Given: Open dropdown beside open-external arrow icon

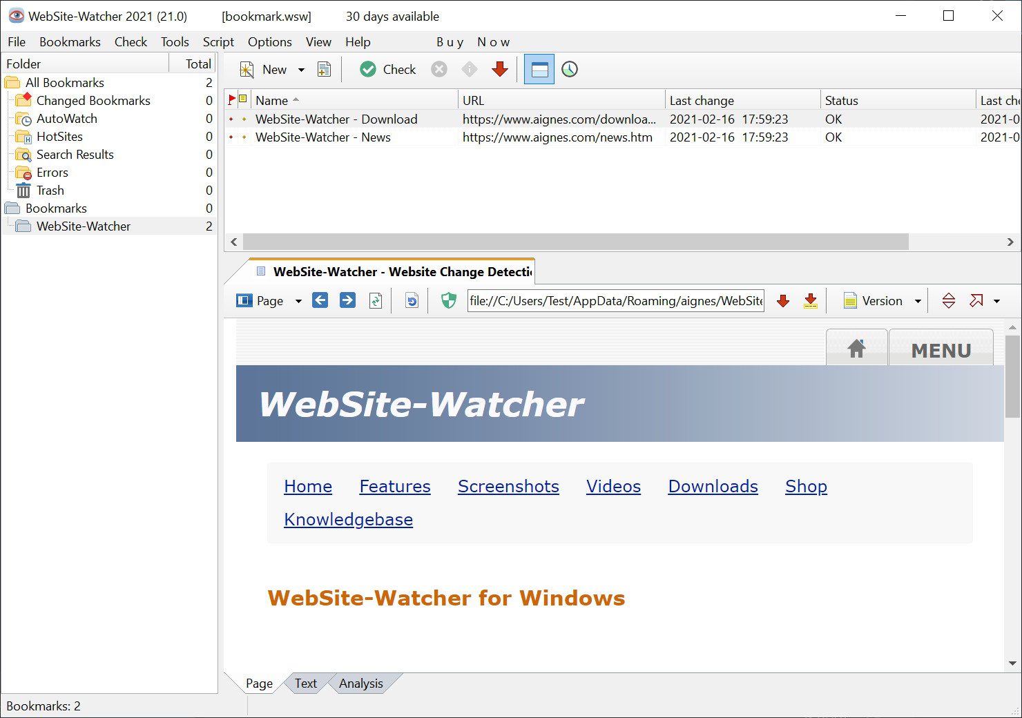Looking at the screenshot, I should point(996,301).
